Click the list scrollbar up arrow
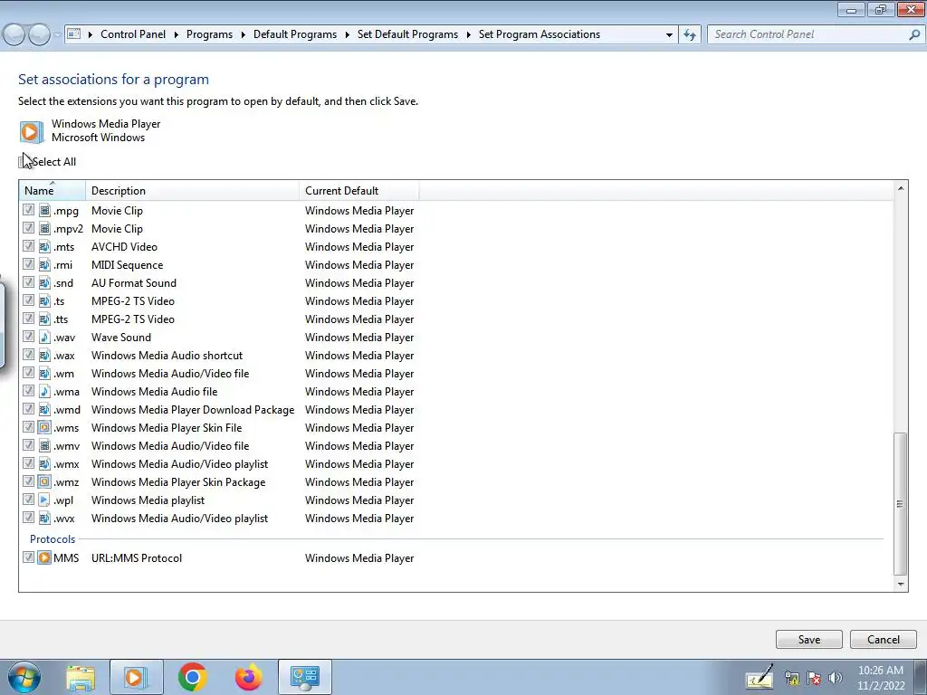Viewport: 927px width, 695px height. pyautogui.click(x=901, y=188)
